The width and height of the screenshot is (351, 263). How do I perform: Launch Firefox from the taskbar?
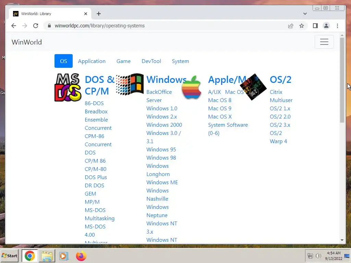pyautogui.click(x=81, y=256)
